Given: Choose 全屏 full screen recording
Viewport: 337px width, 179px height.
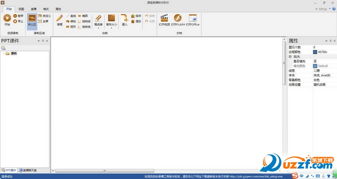Looking at the screenshot, I should pos(43,21).
